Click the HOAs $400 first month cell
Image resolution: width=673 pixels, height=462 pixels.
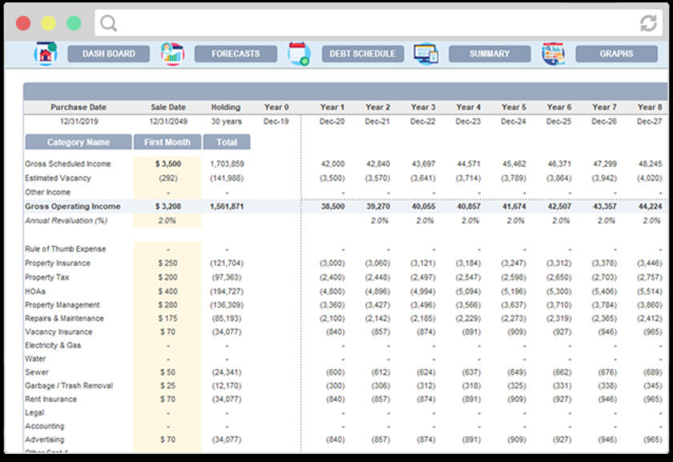point(167,291)
